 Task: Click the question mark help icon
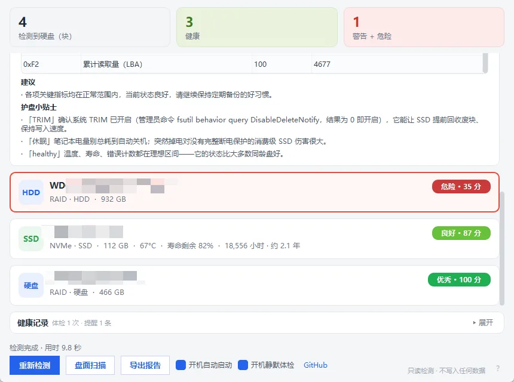498,368
